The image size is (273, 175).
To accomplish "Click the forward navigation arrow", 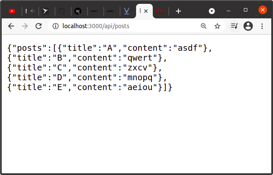I will (25, 26).
